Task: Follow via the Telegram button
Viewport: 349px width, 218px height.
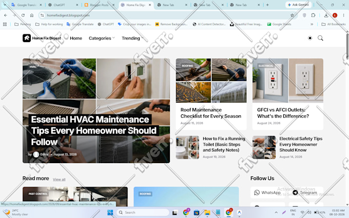Action: point(306,192)
